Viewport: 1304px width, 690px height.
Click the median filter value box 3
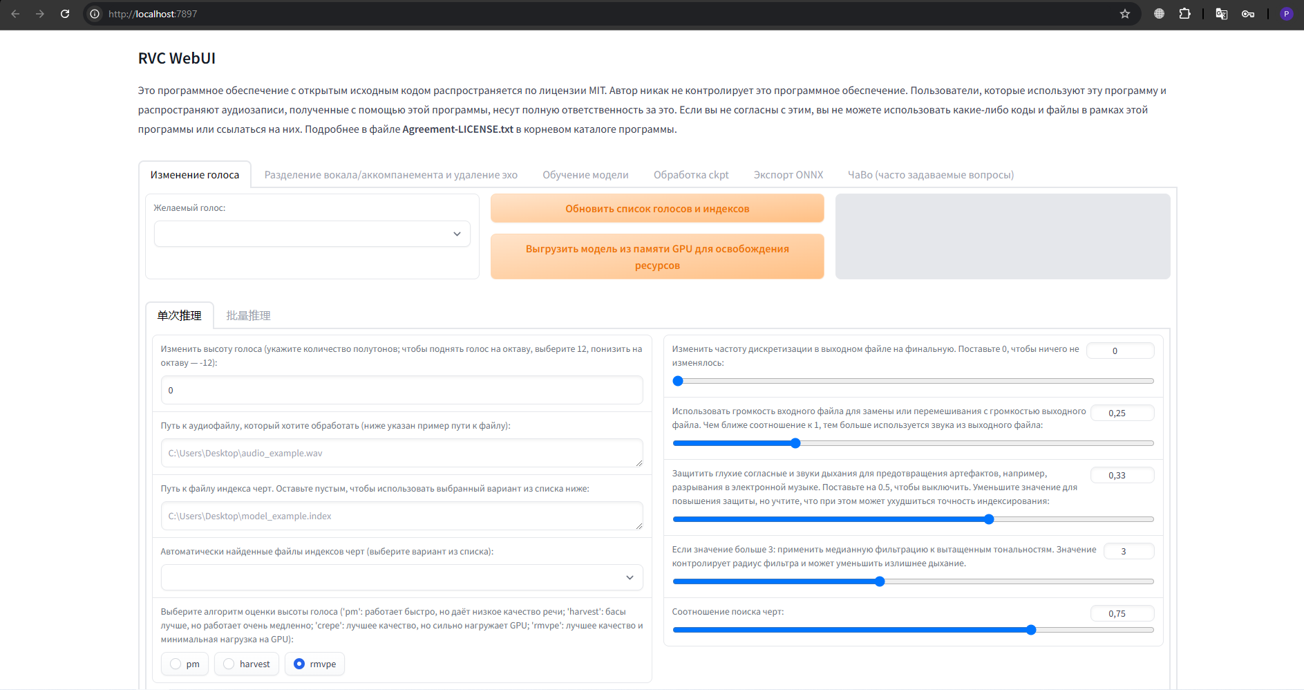tap(1129, 551)
